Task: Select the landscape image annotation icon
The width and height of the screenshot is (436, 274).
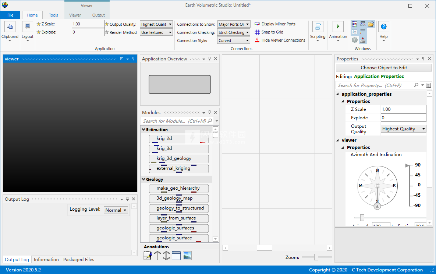Action: (x=187, y=256)
